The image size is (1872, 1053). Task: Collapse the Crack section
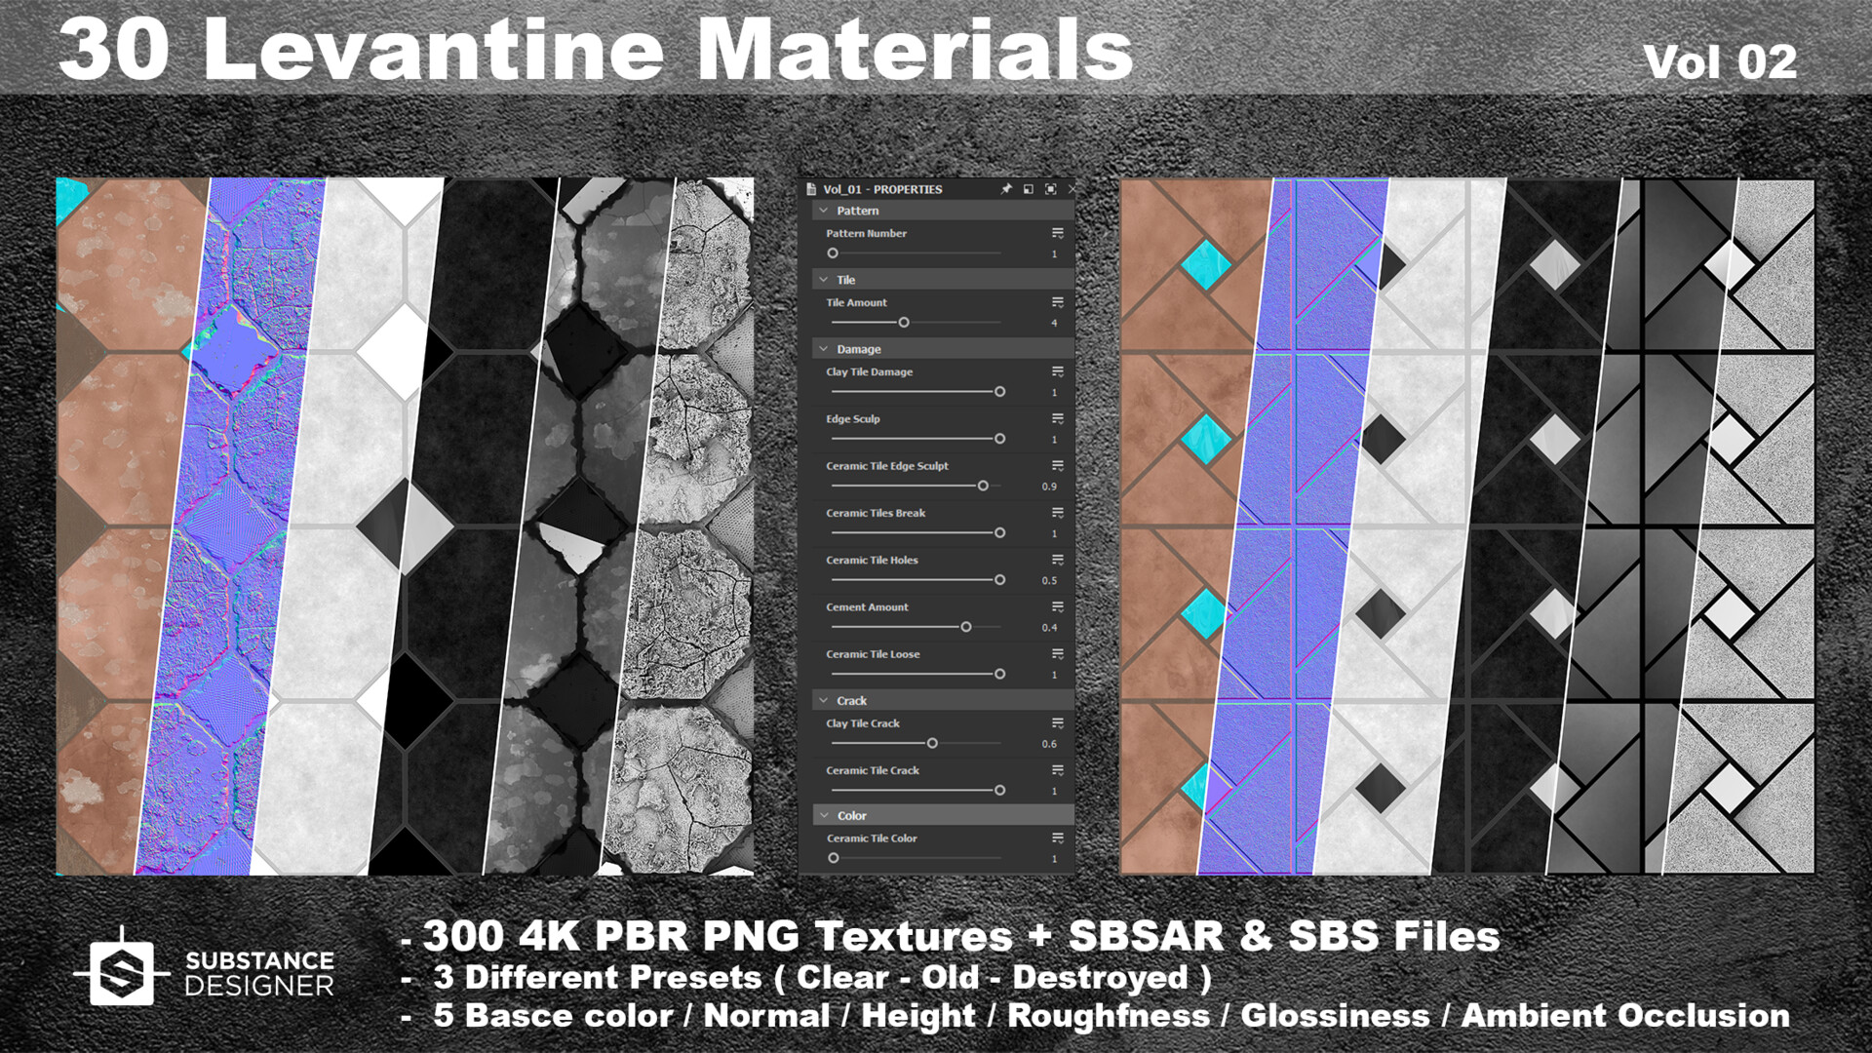tap(824, 699)
